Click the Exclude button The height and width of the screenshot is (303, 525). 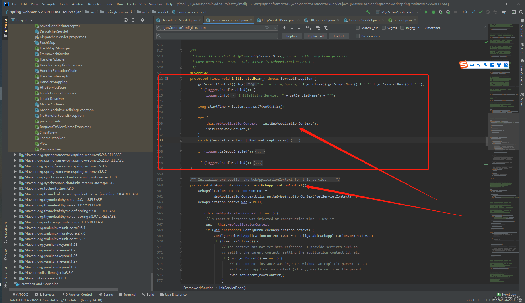click(x=339, y=36)
